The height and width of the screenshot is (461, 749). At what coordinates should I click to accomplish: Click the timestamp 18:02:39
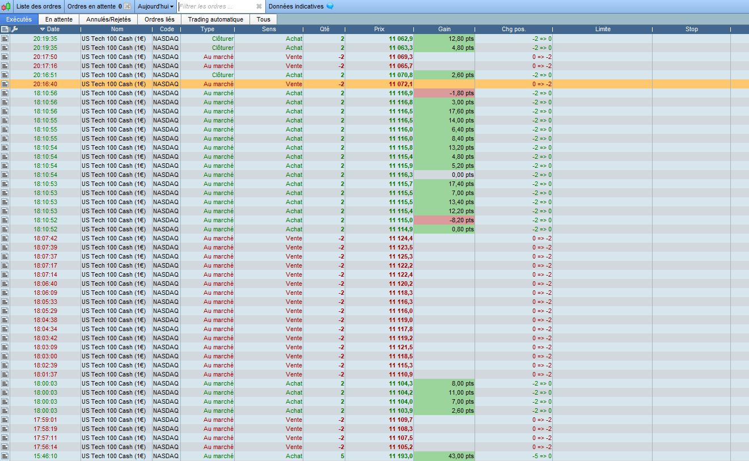pos(45,365)
